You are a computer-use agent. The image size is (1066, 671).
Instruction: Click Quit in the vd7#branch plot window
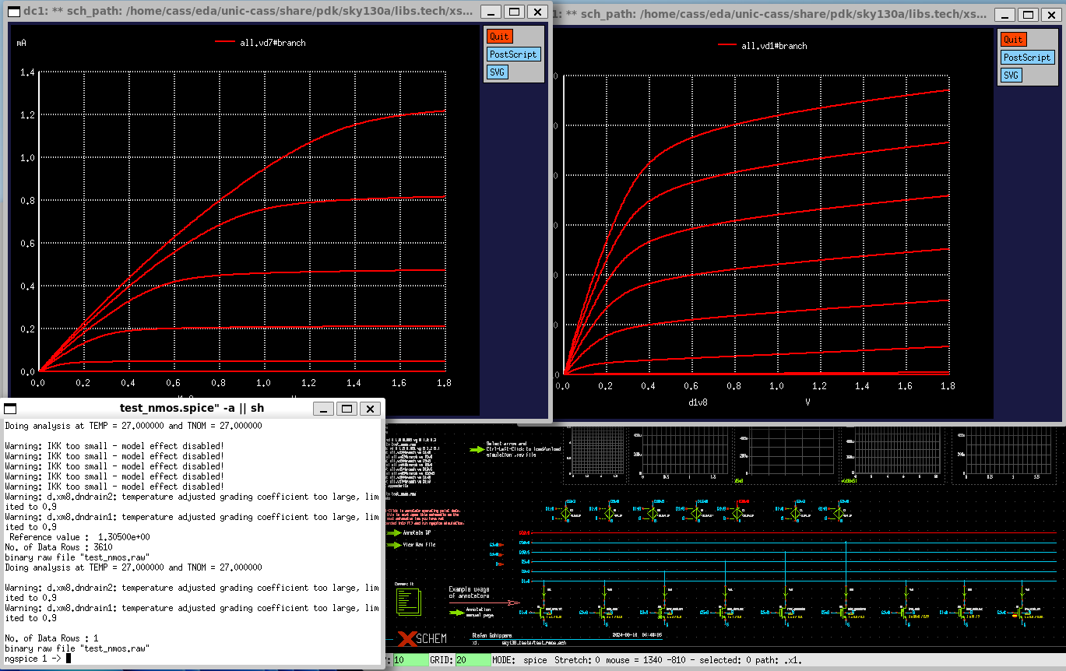coord(499,37)
